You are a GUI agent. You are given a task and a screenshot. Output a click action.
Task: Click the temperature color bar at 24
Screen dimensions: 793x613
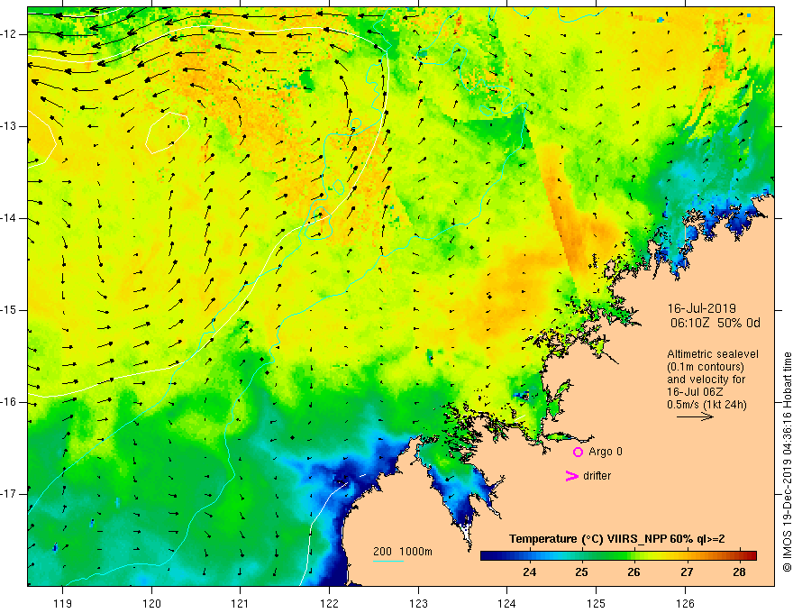pyautogui.click(x=530, y=556)
